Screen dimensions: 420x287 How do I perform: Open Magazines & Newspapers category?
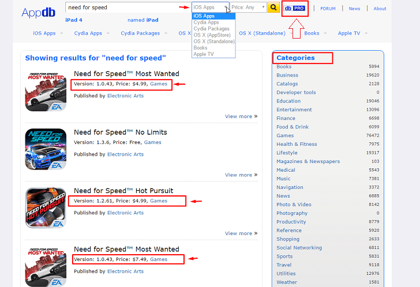pos(308,161)
